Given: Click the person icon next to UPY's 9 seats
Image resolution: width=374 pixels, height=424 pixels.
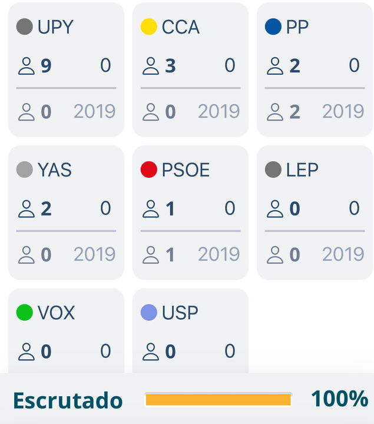Looking at the screenshot, I should coord(27,66).
